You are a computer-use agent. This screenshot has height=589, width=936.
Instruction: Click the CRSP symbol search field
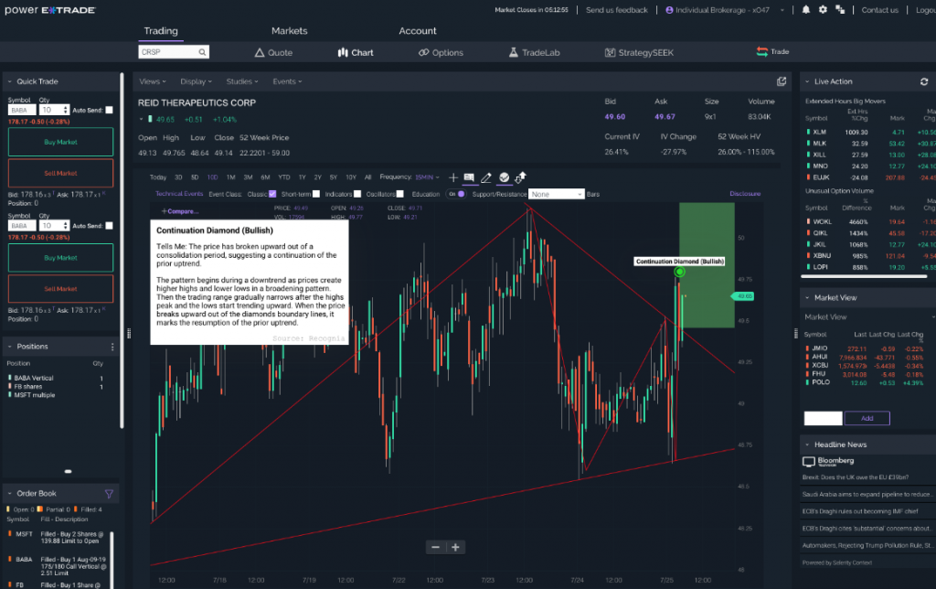pos(174,52)
